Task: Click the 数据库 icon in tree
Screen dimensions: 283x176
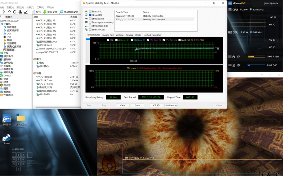Action: point(1,92)
